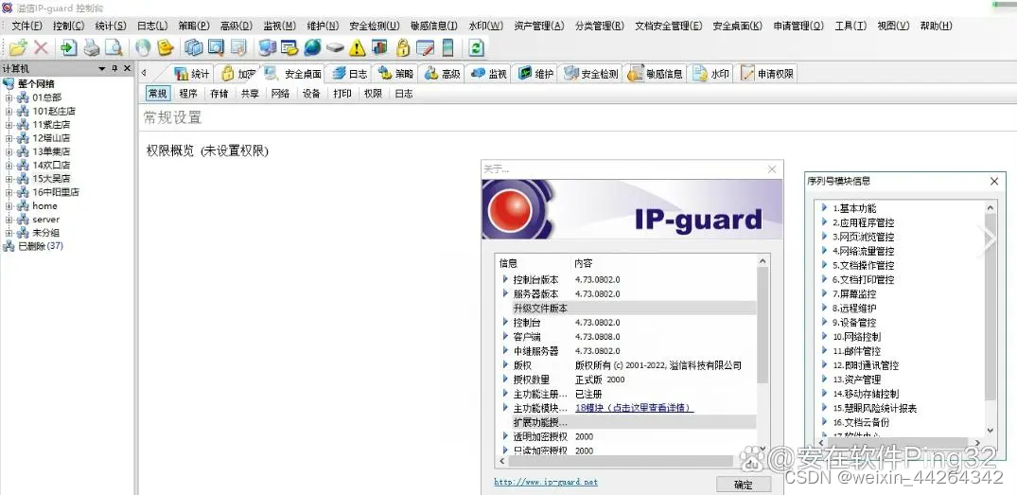Click the green refresh toolbar icon
This screenshot has width=1017, height=495.
[x=476, y=47]
